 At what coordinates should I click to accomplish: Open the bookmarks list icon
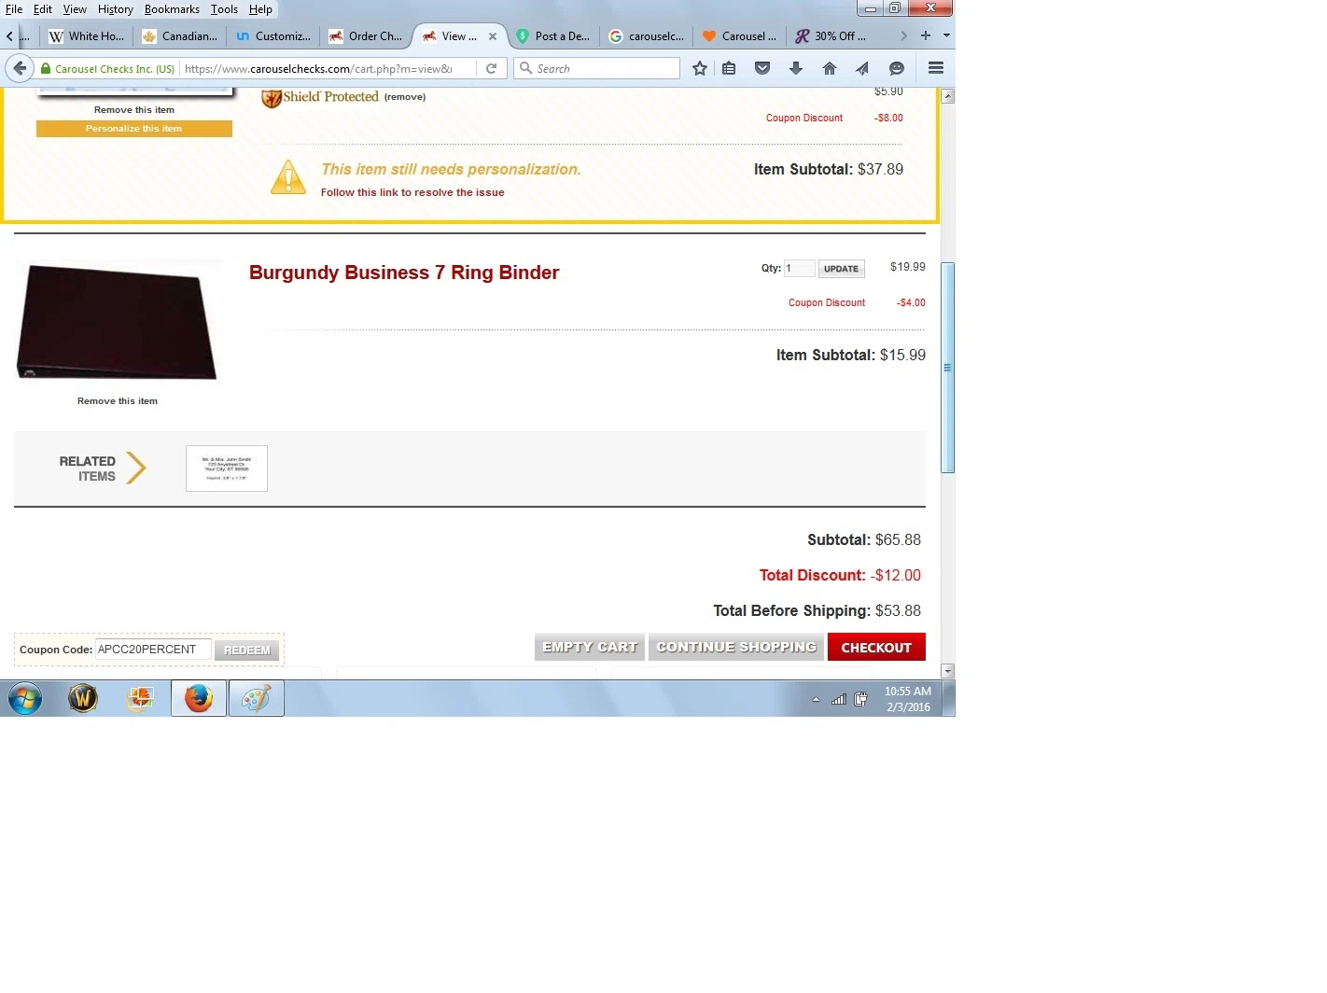point(729,68)
